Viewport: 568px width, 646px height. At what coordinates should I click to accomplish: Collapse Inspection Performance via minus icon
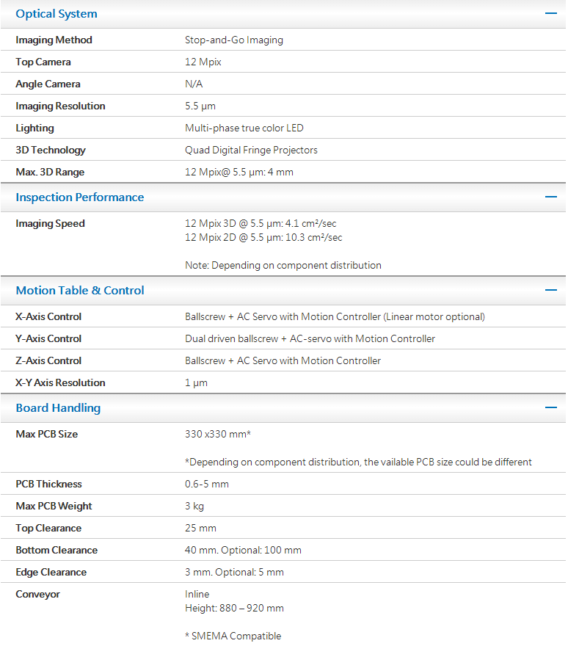550,197
